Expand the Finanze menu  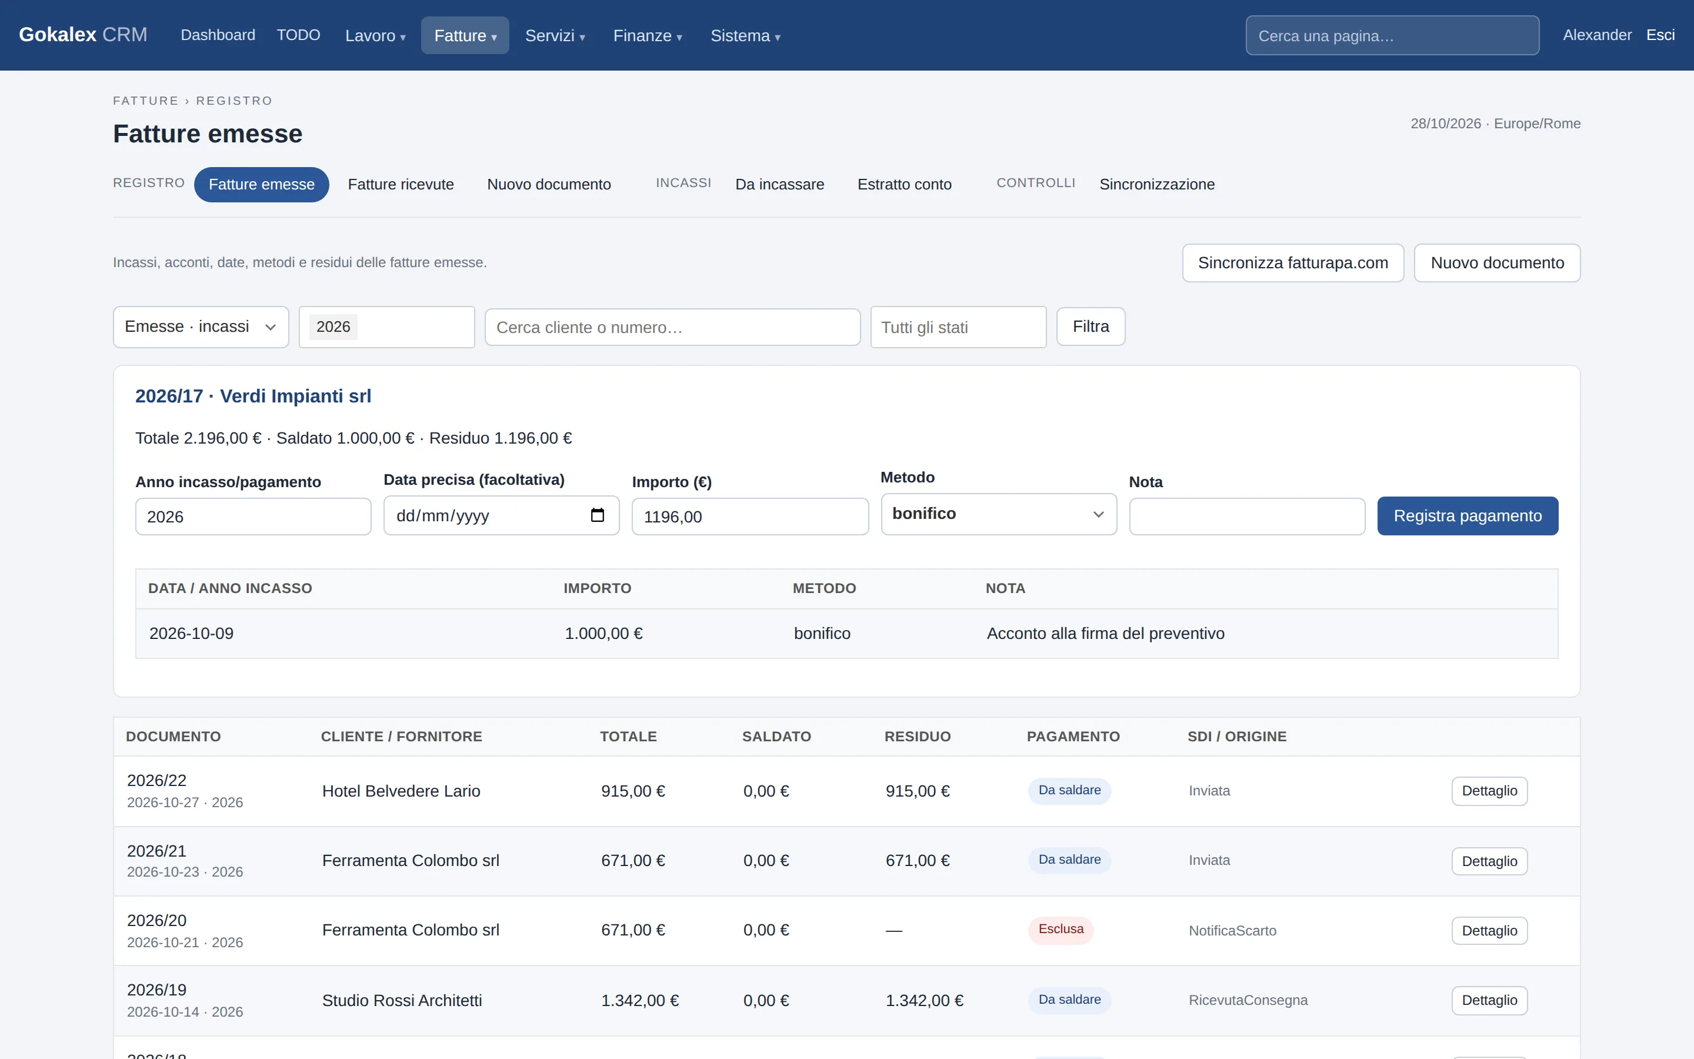click(647, 36)
